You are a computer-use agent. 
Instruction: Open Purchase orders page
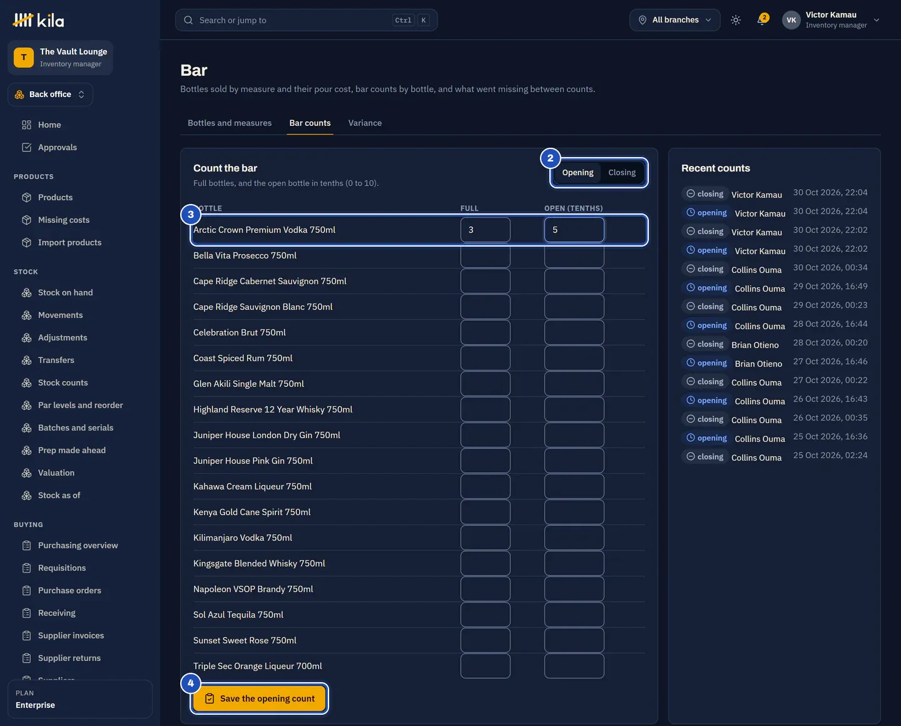69,590
